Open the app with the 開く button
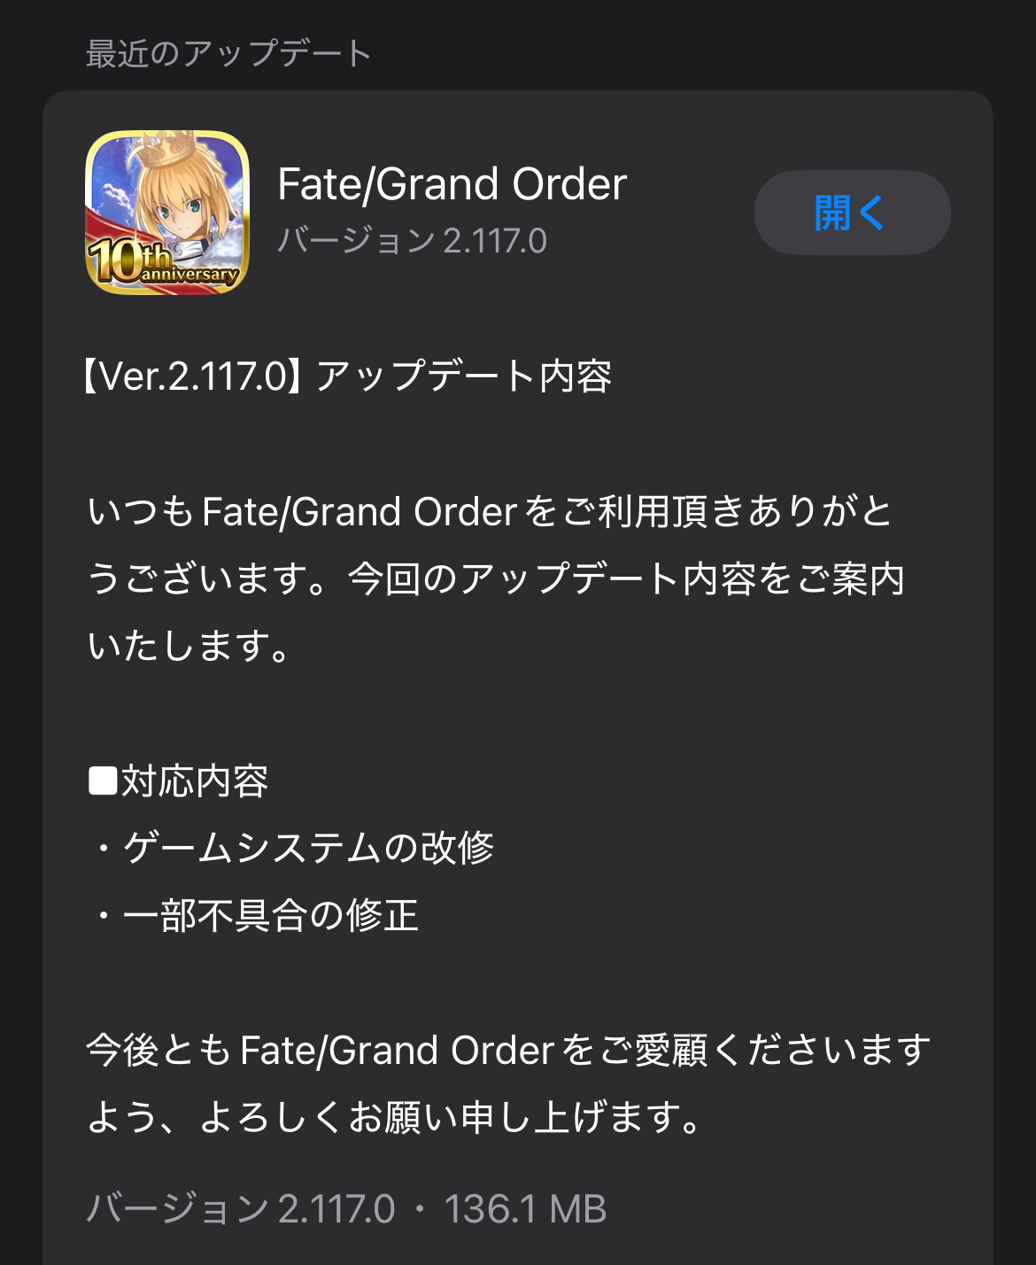 tap(852, 213)
